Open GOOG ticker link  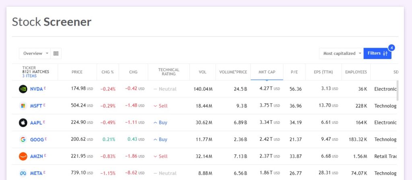click(37, 140)
